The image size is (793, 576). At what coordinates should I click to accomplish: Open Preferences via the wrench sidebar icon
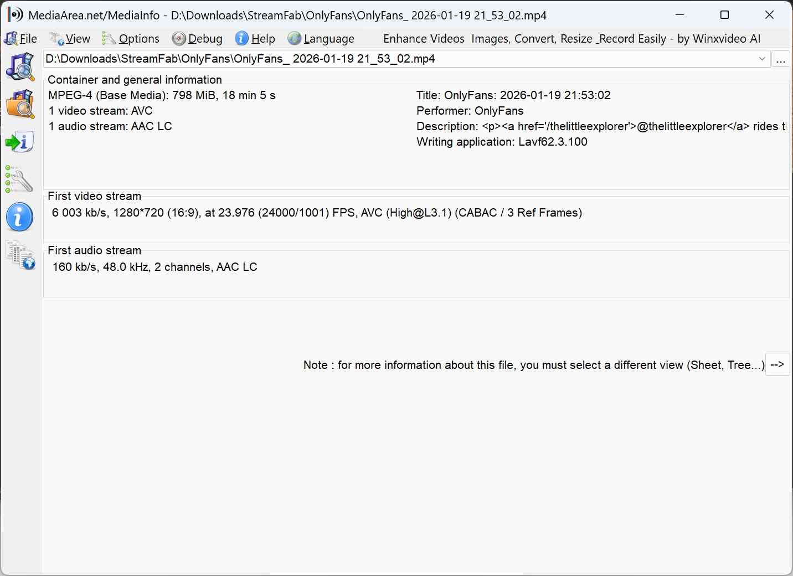click(x=20, y=179)
